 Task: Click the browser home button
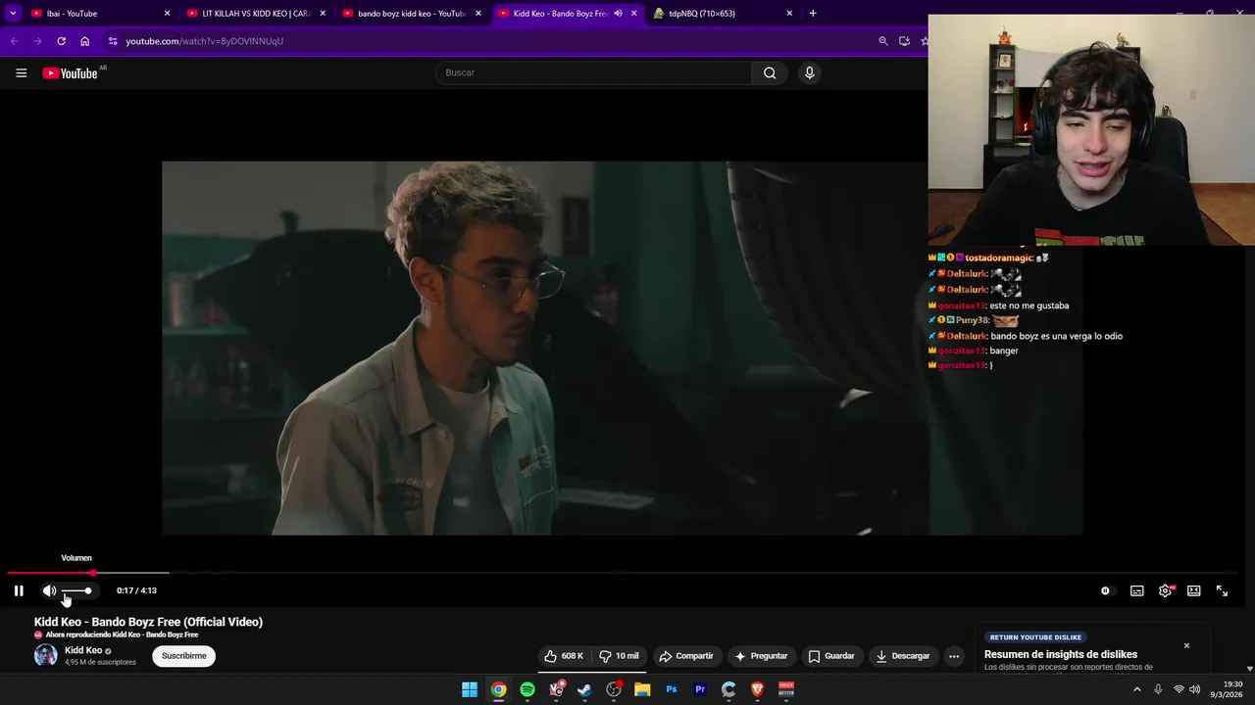(x=85, y=41)
